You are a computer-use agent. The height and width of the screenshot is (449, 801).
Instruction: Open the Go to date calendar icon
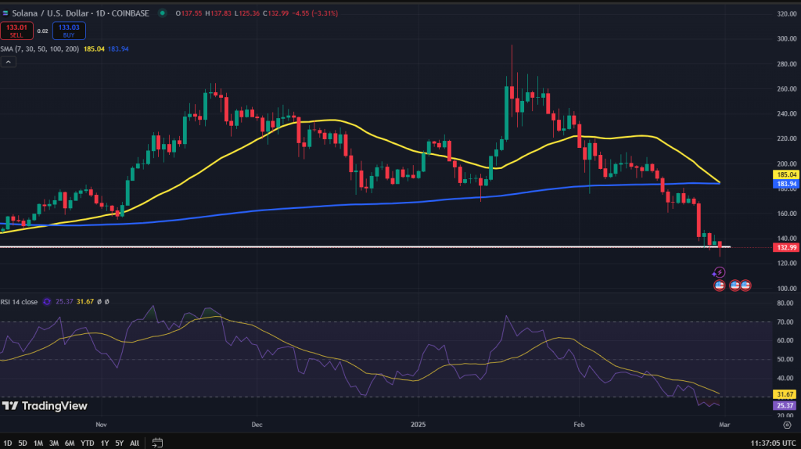[x=157, y=443]
